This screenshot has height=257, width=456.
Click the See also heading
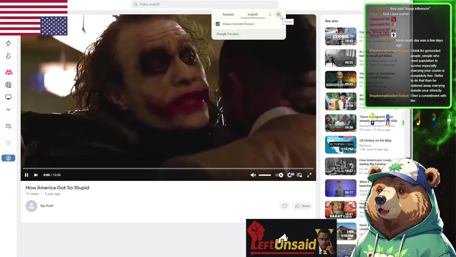[331, 21]
